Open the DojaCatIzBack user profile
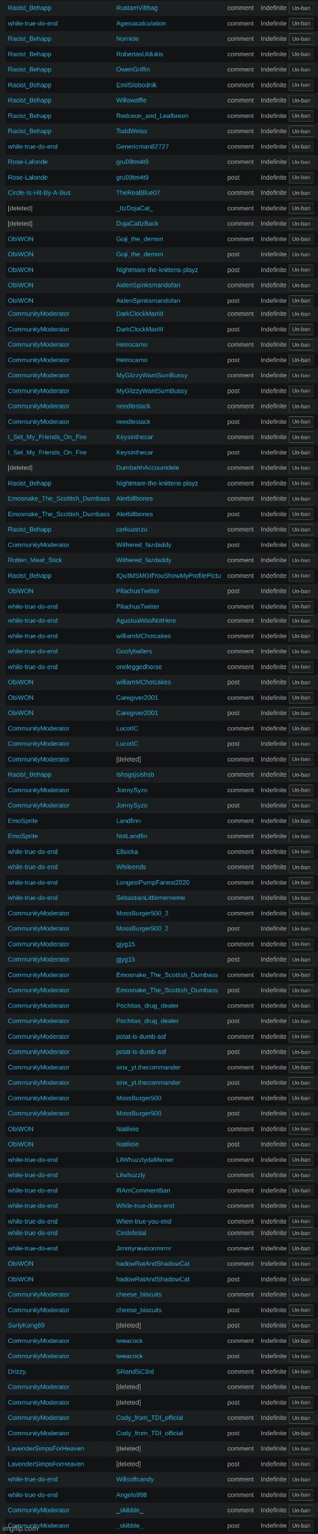This screenshot has width=318, height=1534. [137, 224]
